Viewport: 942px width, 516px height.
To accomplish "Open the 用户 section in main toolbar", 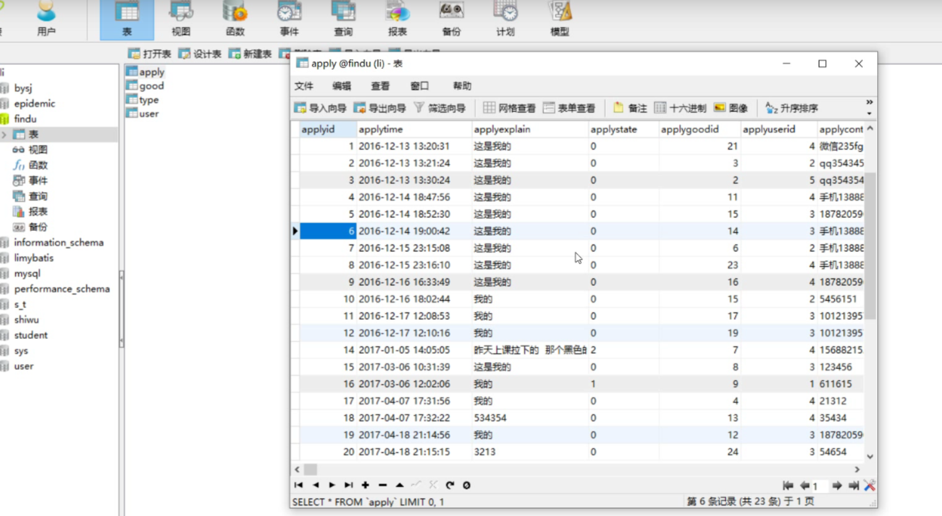I will pyautogui.click(x=46, y=20).
